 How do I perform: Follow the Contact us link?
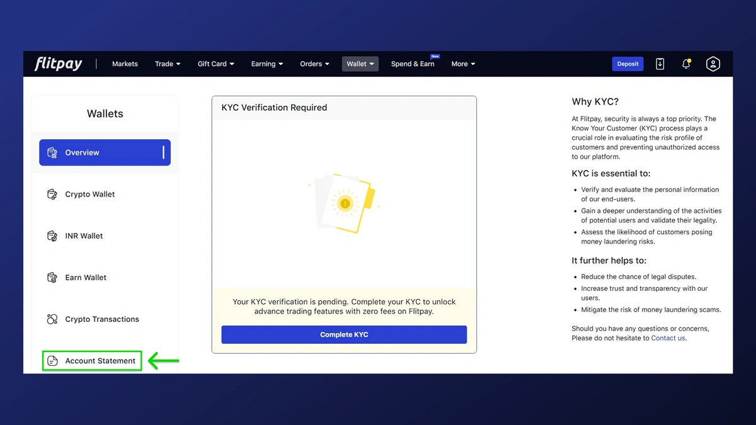(x=668, y=338)
